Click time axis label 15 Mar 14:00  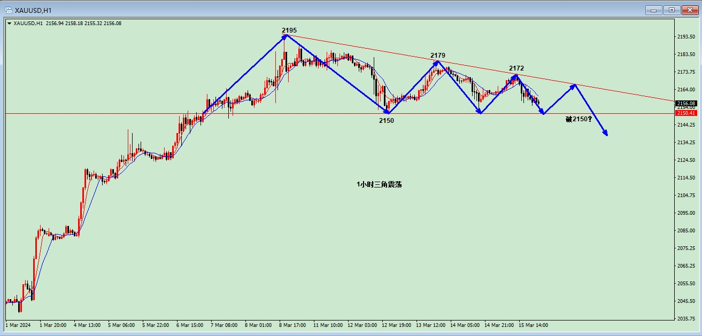click(534, 325)
